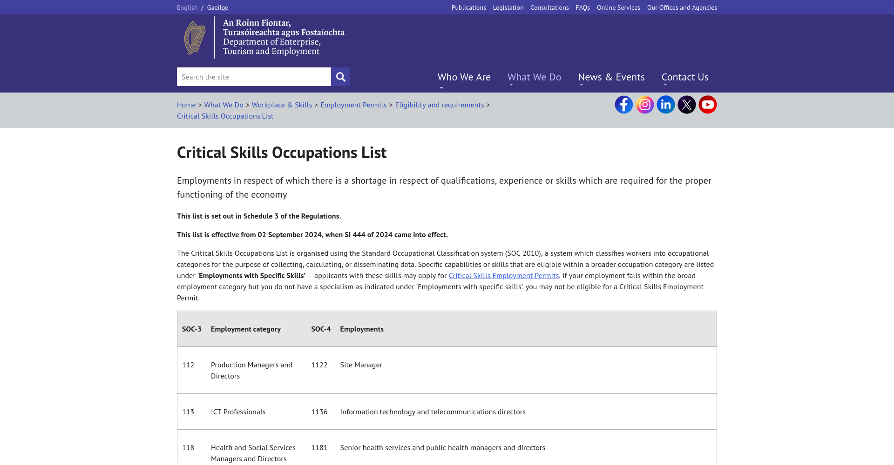The height and width of the screenshot is (465, 894).
Task: Switch language to Gaeilge
Action: click(217, 7)
